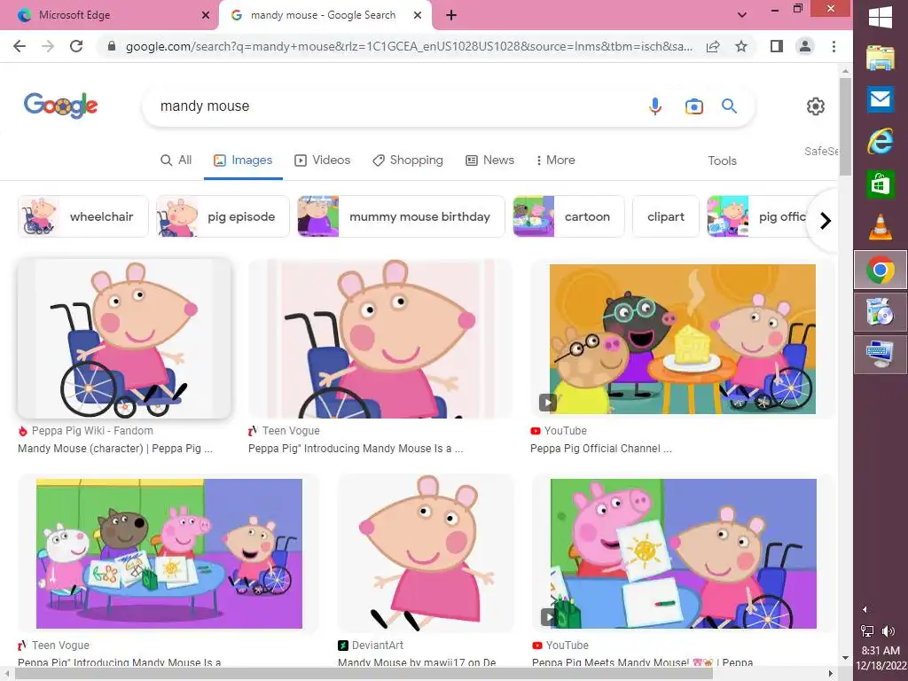Open DeviantArt Mandy Mouse image
This screenshot has width=908, height=681.
(x=426, y=553)
